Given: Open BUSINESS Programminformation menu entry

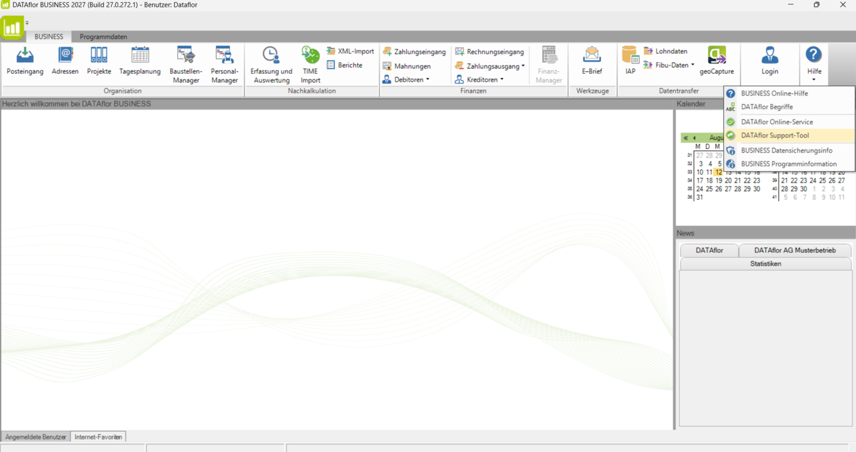Looking at the screenshot, I should coord(789,164).
